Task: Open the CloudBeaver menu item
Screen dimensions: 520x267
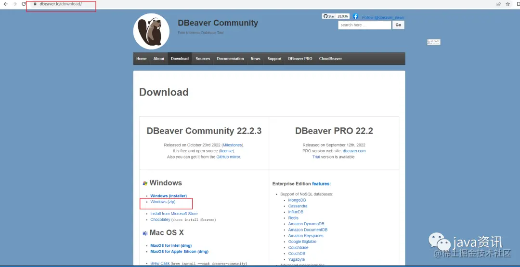Action: click(330, 59)
